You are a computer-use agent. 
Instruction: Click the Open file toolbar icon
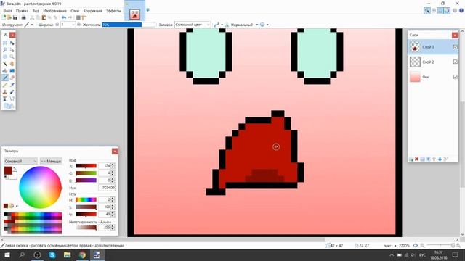click(x=9, y=17)
